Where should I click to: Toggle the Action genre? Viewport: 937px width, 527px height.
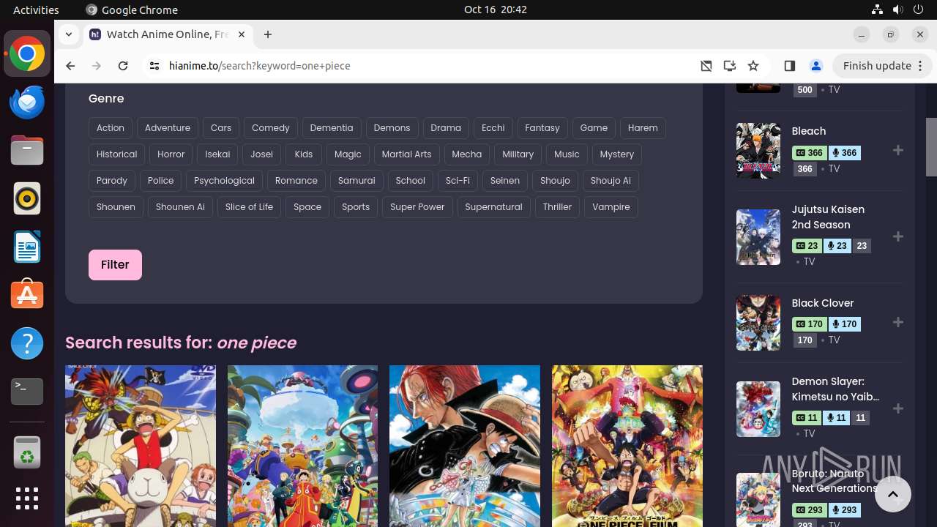coord(111,128)
